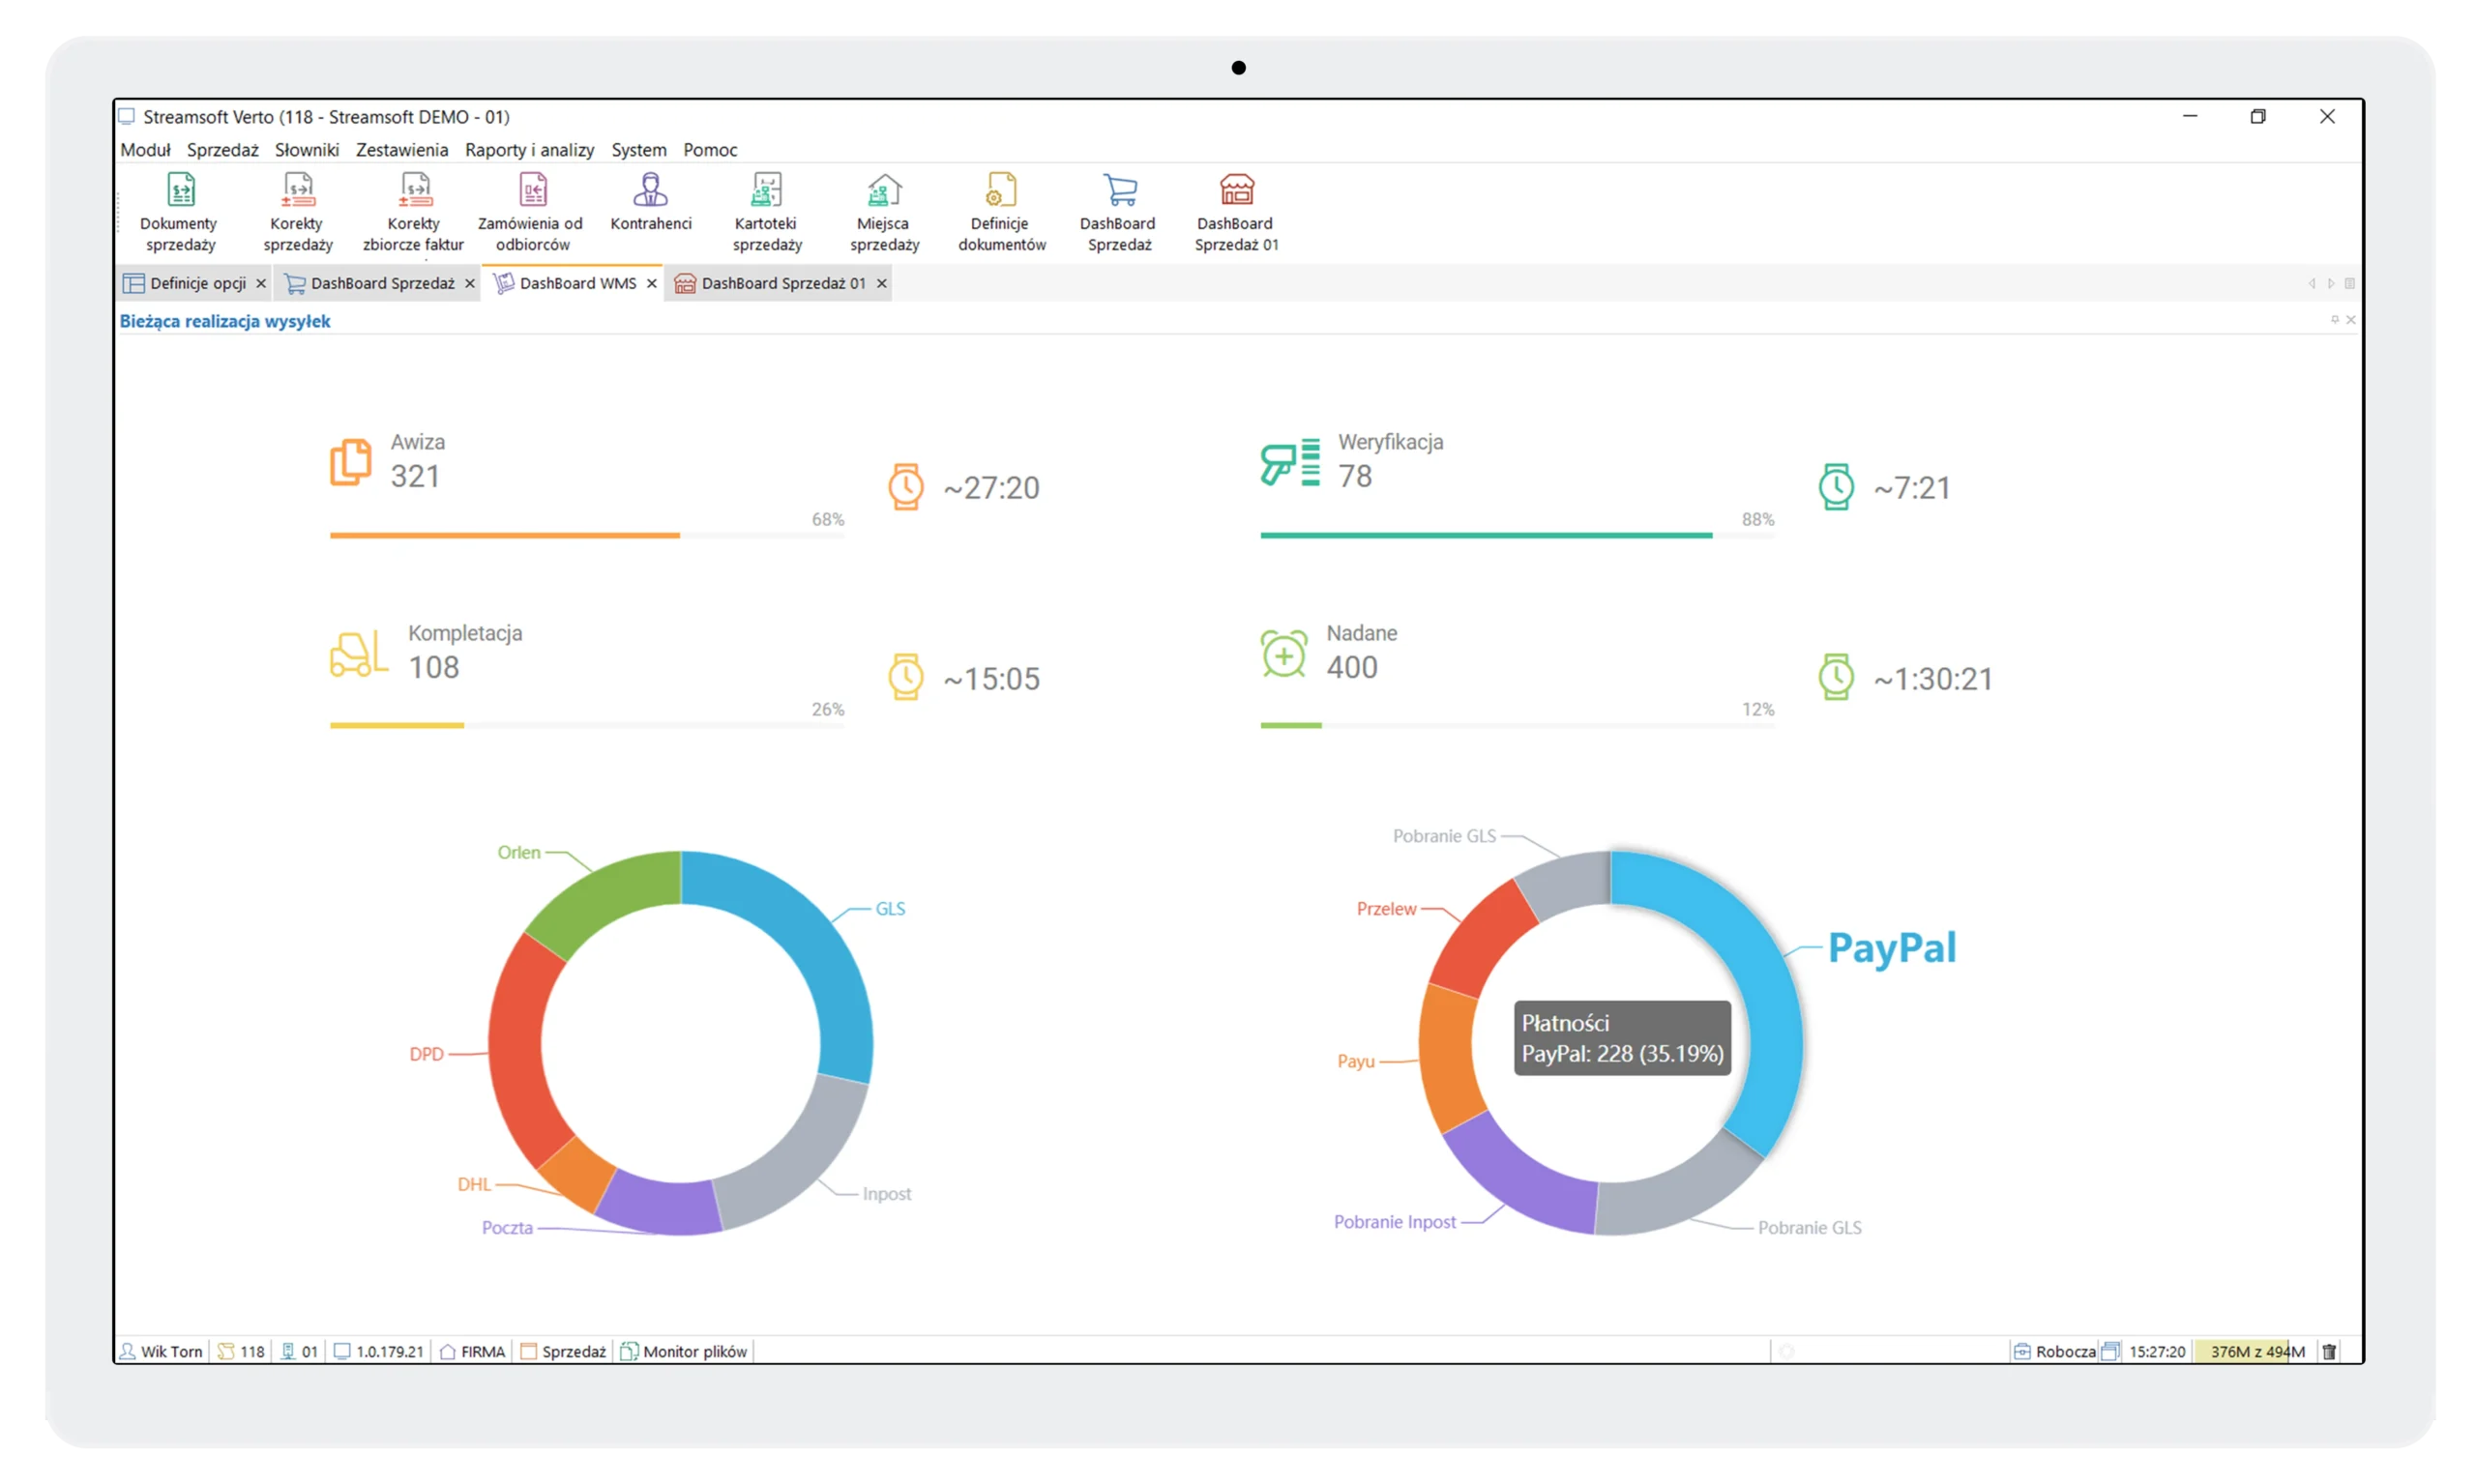Screen dimensions: 2476x1484
Task: Close the Definicje opcji tab
Action: (261, 283)
